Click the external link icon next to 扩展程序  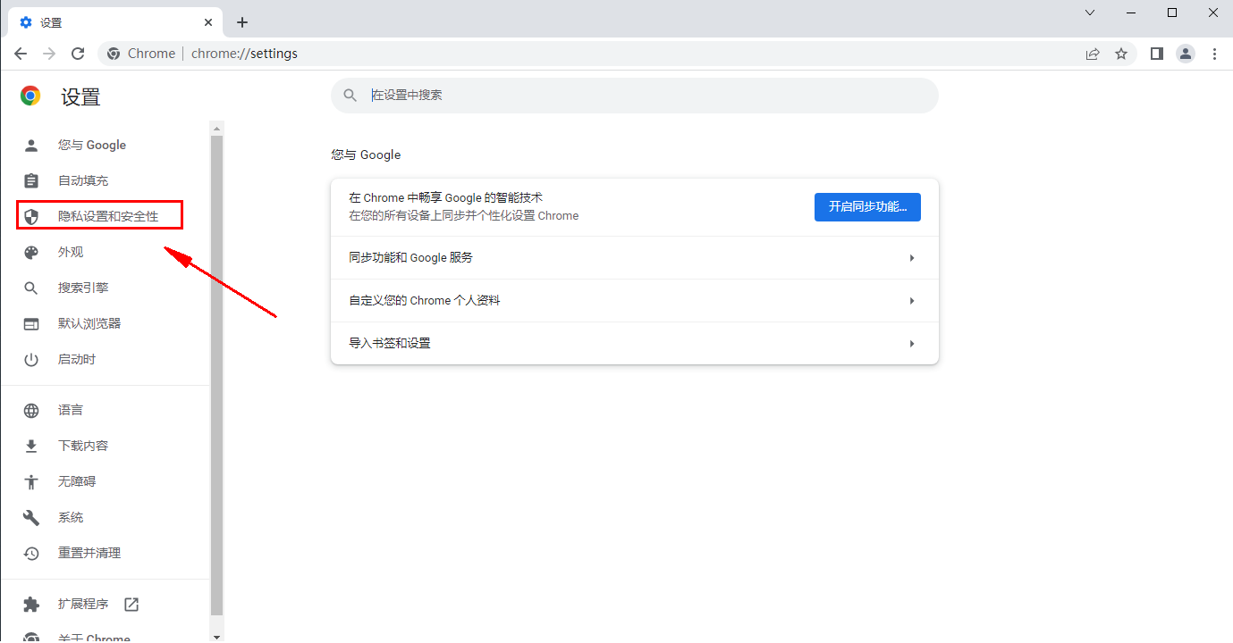[x=131, y=604]
